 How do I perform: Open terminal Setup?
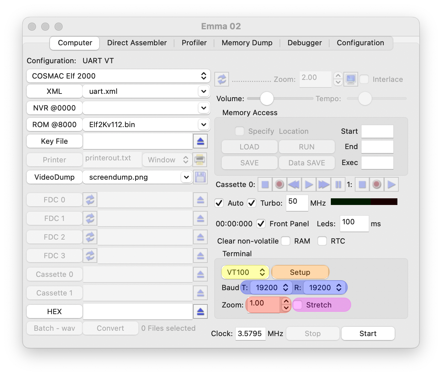[300, 272]
